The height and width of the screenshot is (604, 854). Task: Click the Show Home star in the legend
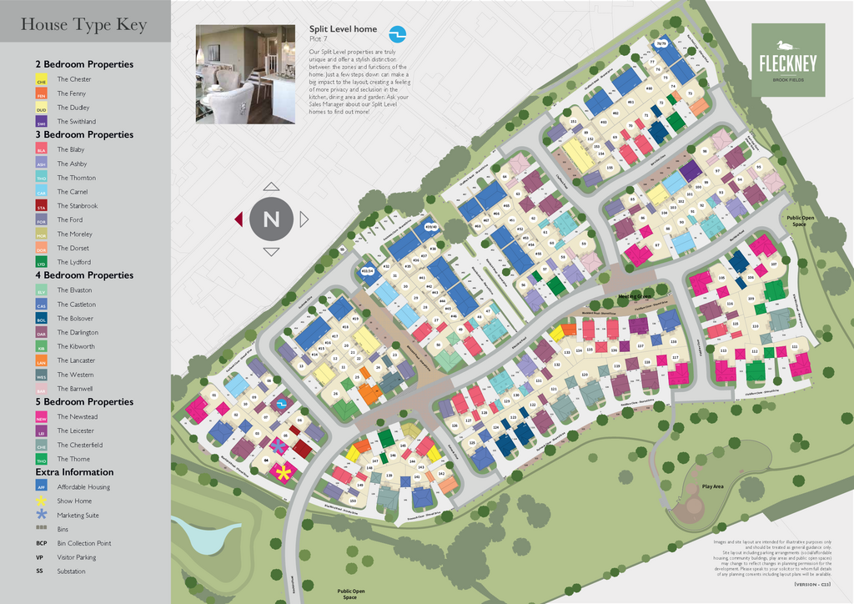pyautogui.click(x=41, y=501)
